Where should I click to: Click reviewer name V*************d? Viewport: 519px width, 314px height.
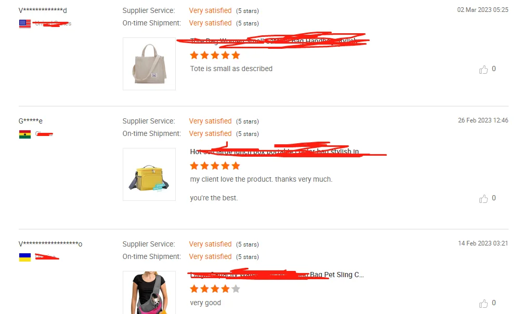43,10
